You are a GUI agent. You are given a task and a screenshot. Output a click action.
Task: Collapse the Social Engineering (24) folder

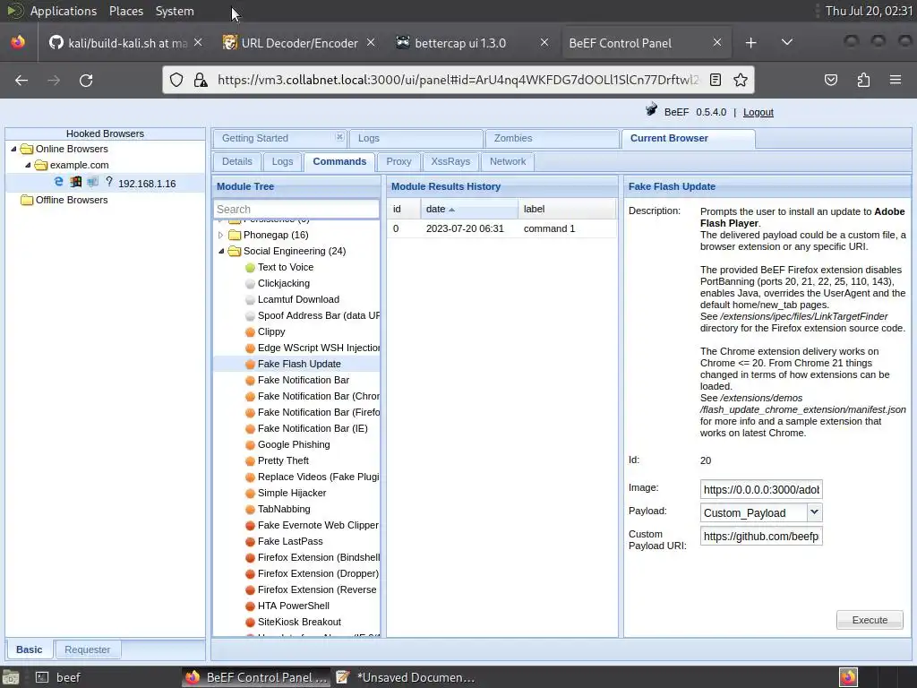pos(221,251)
